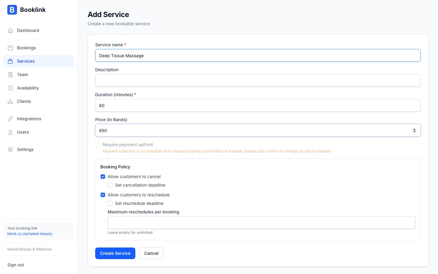
Task: Click the Clients person icon
Action: 10,101
